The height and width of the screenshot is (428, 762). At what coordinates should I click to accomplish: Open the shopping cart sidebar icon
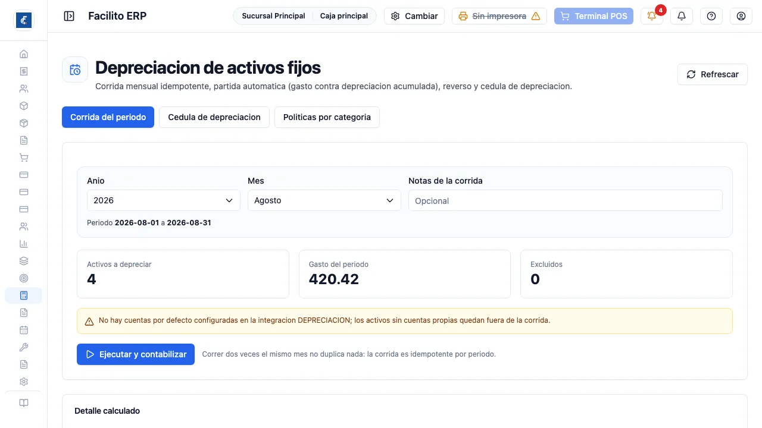point(24,158)
